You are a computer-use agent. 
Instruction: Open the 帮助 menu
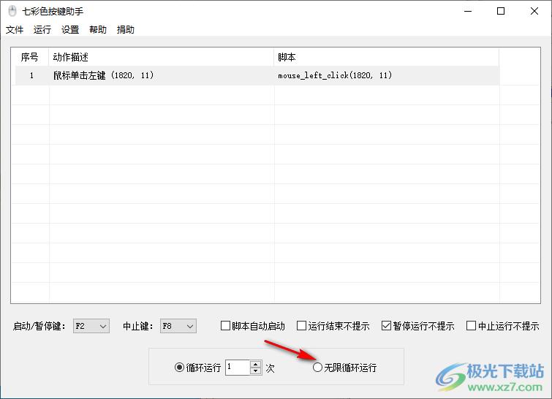pos(98,30)
